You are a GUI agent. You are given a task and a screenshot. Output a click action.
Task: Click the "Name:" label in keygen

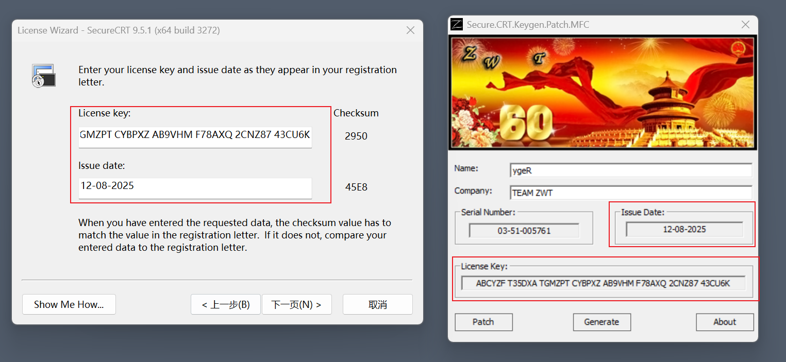pos(466,168)
